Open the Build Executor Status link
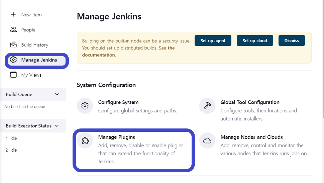Image resolution: width=324 pixels, height=183 pixels. click(x=28, y=126)
